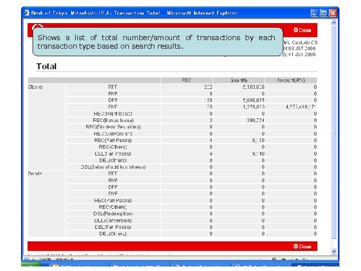Click the REC(Right Issue) row label

[113, 113]
